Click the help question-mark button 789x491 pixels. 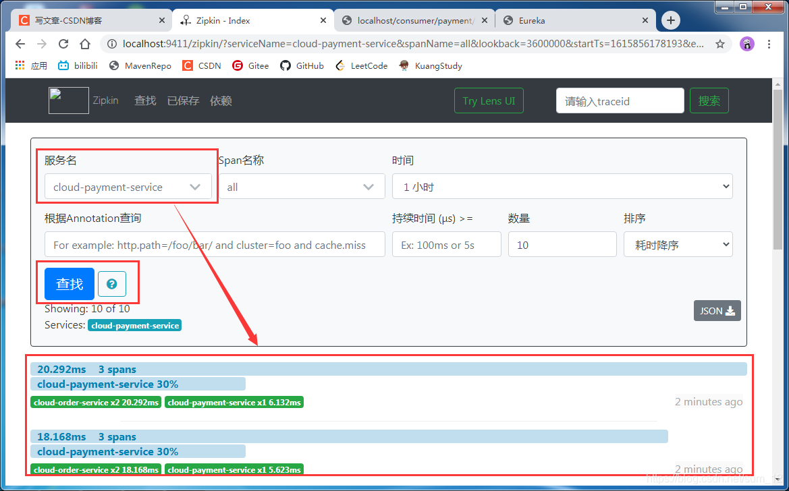pos(112,284)
